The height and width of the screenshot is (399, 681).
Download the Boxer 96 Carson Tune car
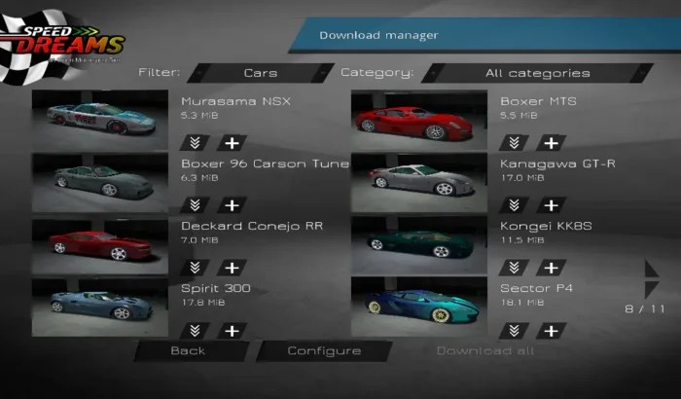196,205
